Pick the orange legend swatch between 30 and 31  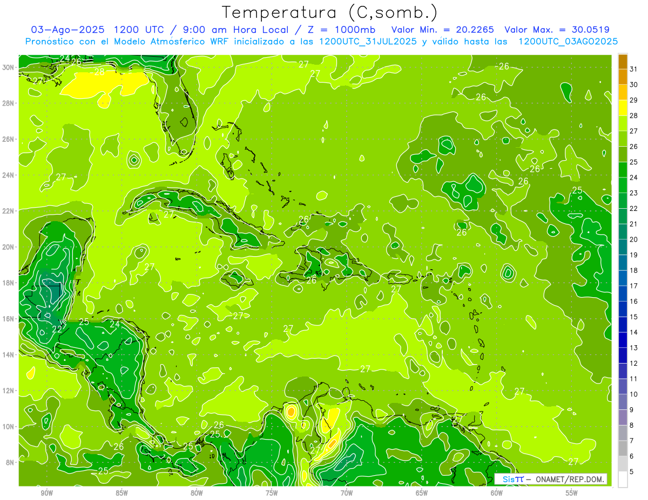[x=623, y=77]
